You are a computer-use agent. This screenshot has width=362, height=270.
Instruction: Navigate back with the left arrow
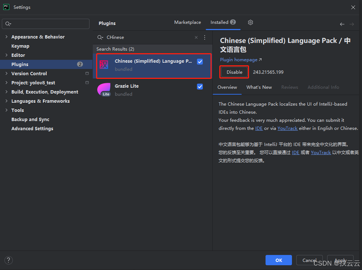[x=342, y=24]
